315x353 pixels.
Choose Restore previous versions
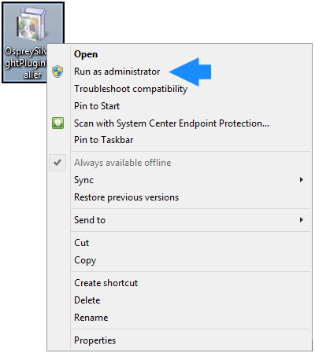(127, 197)
